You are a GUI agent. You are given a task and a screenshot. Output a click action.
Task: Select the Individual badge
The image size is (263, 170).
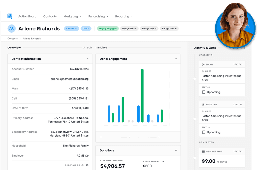(72, 28)
